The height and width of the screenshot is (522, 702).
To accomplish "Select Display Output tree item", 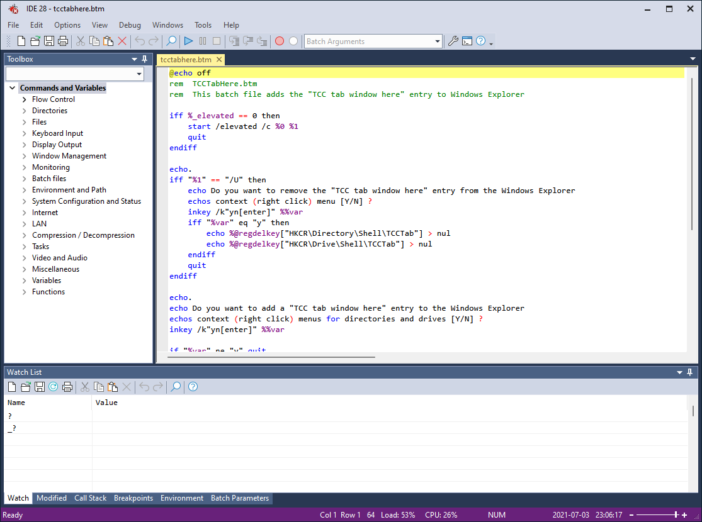I will pos(57,145).
